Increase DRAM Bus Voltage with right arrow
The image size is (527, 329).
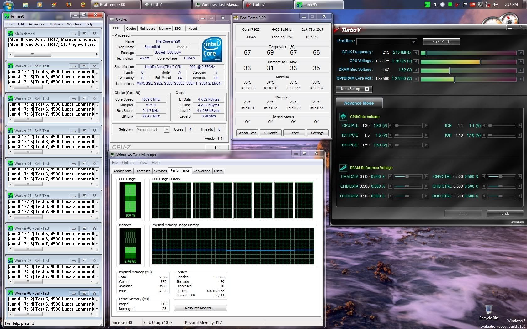(x=520, y=70)
